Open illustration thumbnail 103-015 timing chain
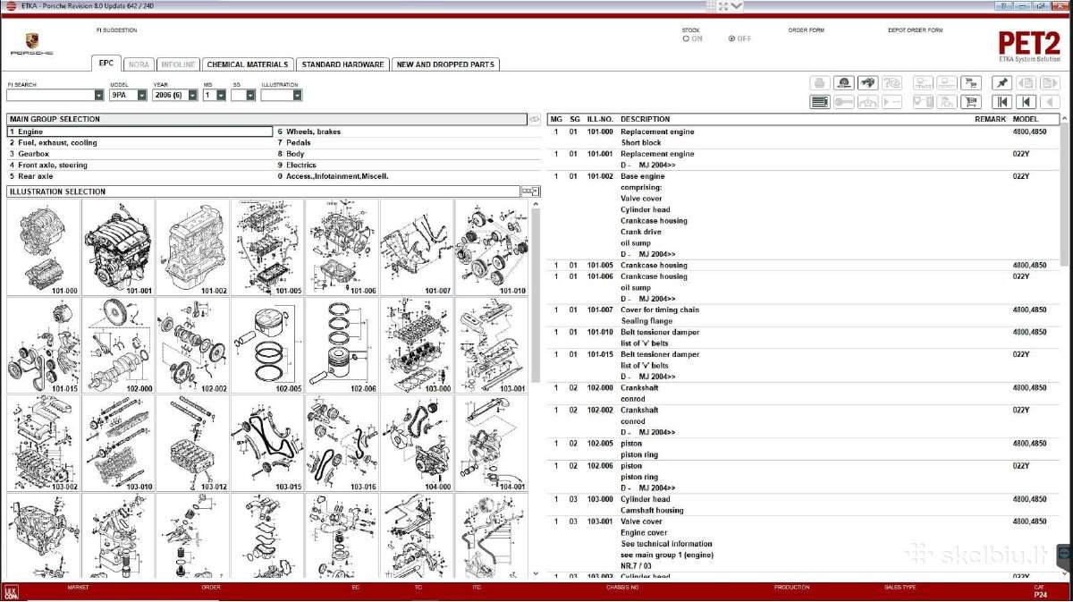Screen dimensions: 1073x602 point(267,444)
